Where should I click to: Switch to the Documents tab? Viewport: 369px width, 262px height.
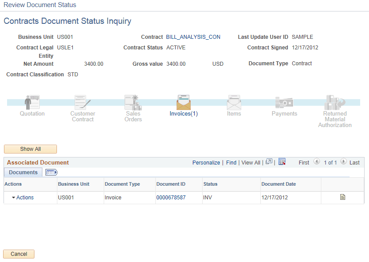(x=23, y=172)
